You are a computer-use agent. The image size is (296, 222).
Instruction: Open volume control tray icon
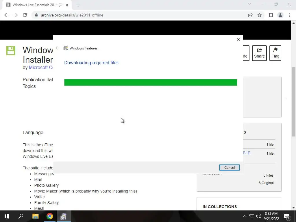pos(259,216)
